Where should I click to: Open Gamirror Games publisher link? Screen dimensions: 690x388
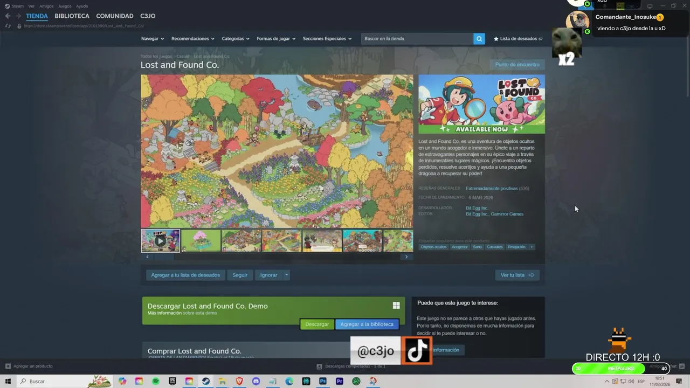[507, 214]
